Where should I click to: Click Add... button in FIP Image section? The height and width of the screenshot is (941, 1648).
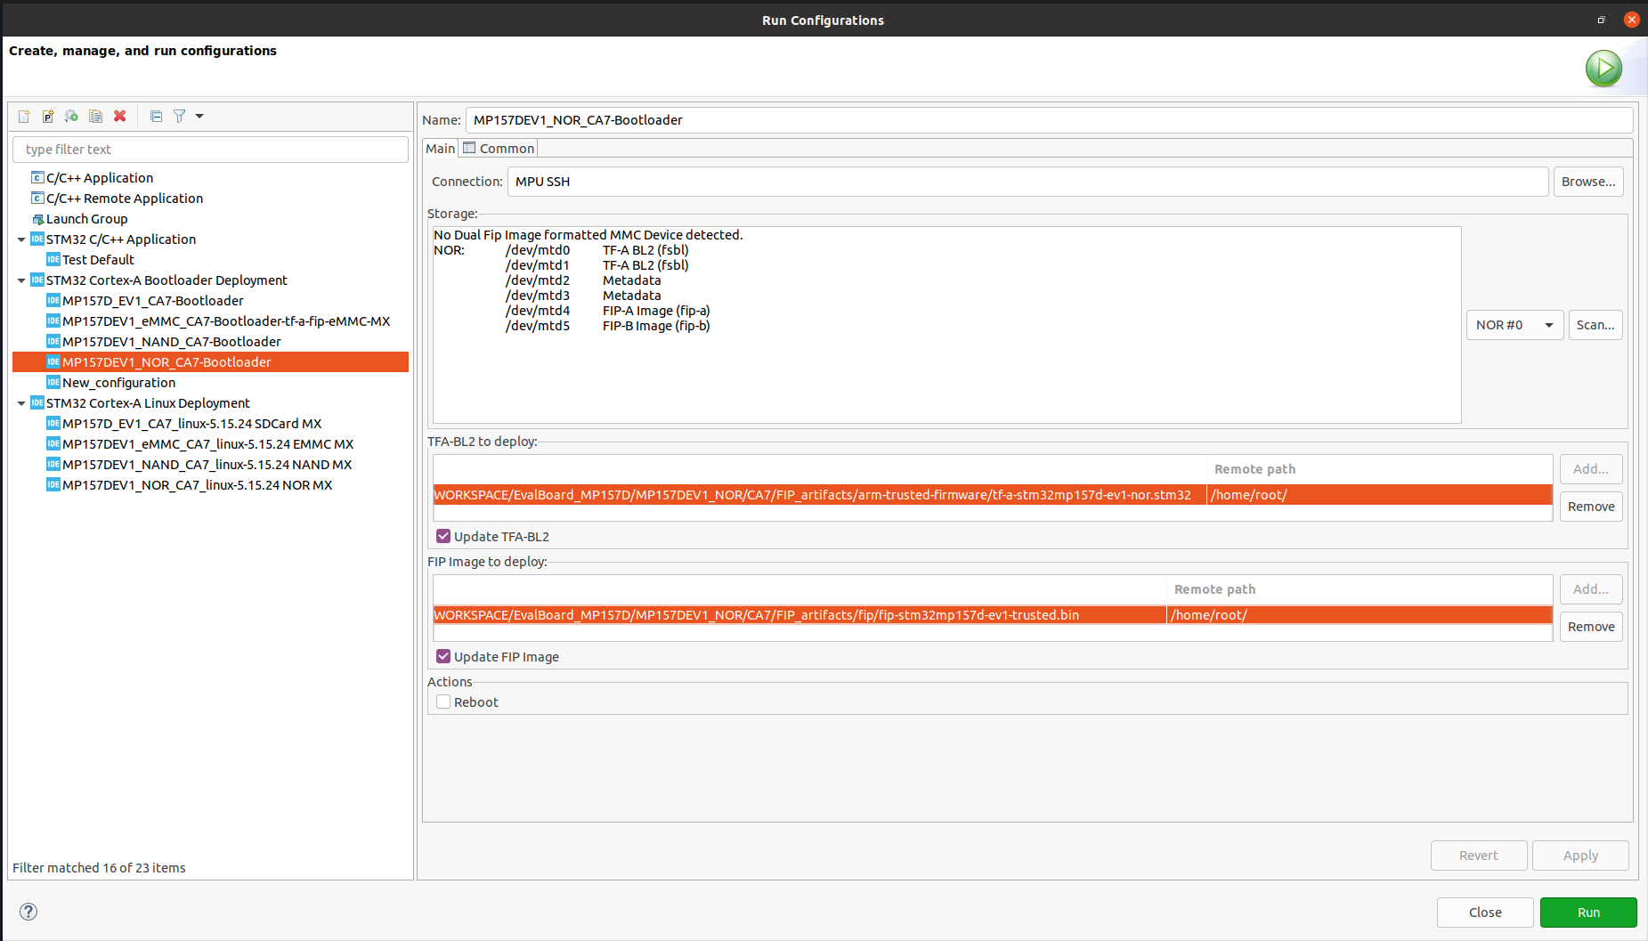1591,589
